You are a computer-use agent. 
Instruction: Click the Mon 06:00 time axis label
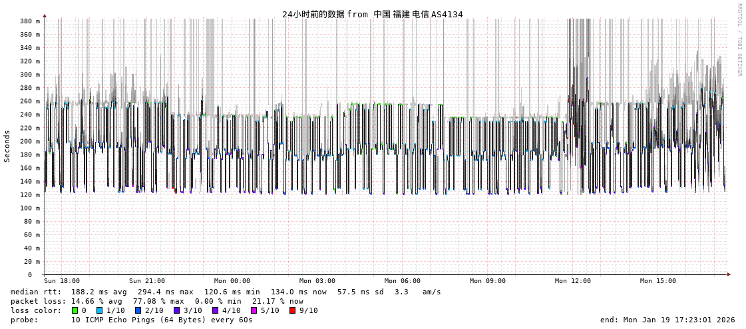point(403,281)
